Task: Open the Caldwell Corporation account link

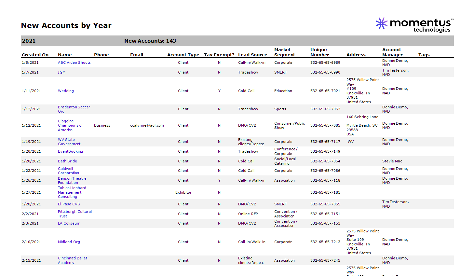Action: click(68, 171)
